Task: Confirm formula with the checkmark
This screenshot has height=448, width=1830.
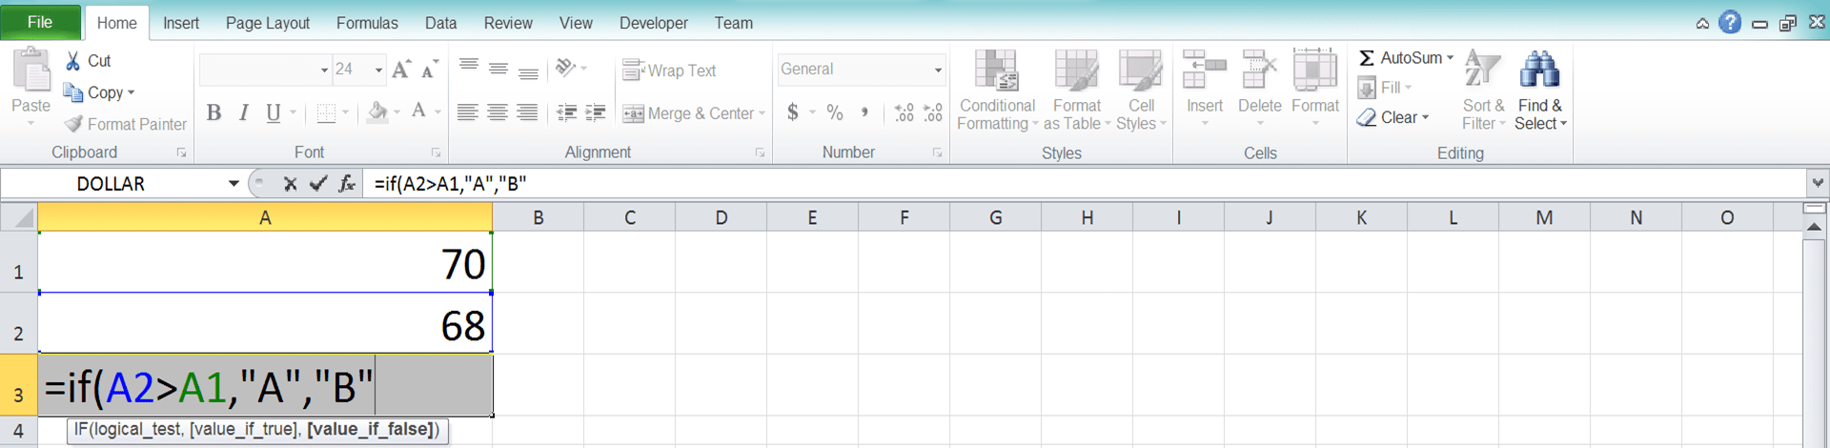Action: 318,183
